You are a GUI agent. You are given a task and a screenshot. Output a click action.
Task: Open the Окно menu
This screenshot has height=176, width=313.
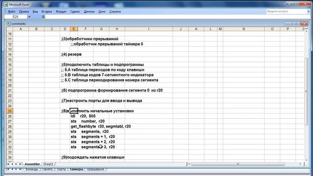click(102, 12)
